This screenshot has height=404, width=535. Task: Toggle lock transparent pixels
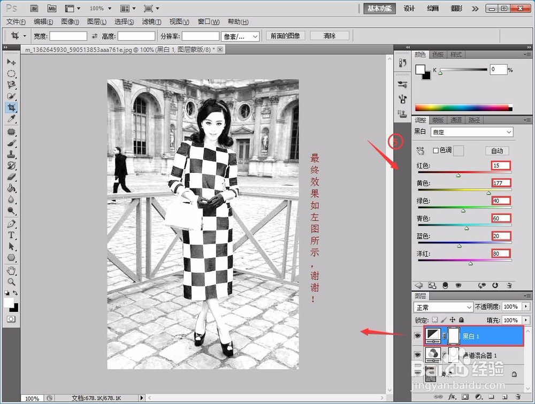pyautogui.click(x=434, y=319)
